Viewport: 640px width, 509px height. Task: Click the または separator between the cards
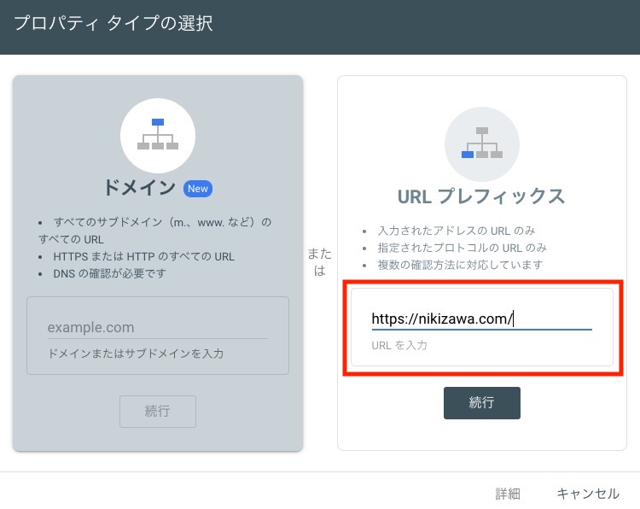[320, 262]
